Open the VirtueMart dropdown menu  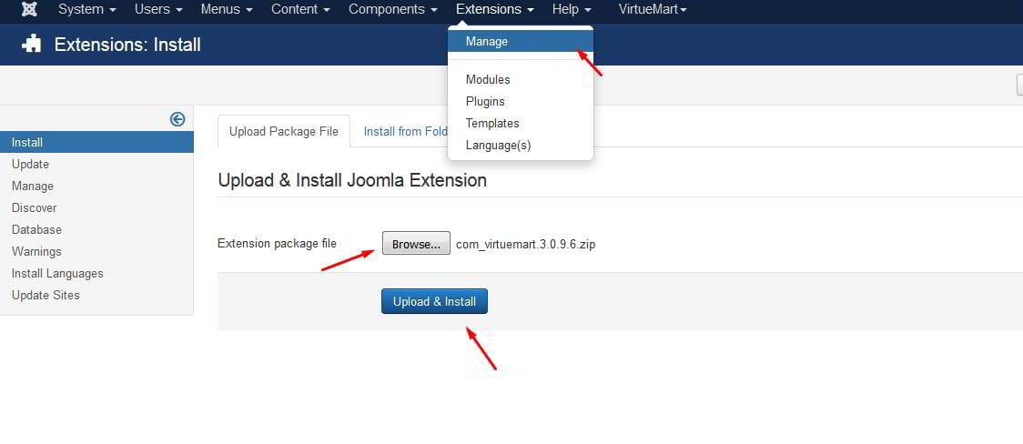click(x=652, y=10)
